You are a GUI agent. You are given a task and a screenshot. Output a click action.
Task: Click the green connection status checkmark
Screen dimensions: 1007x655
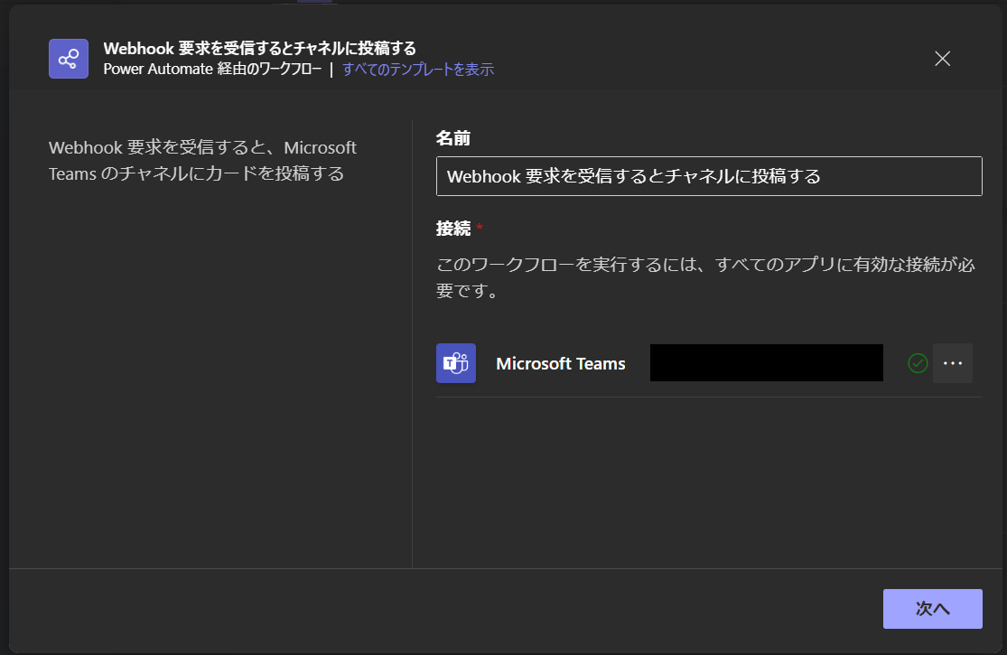[918, 363]
